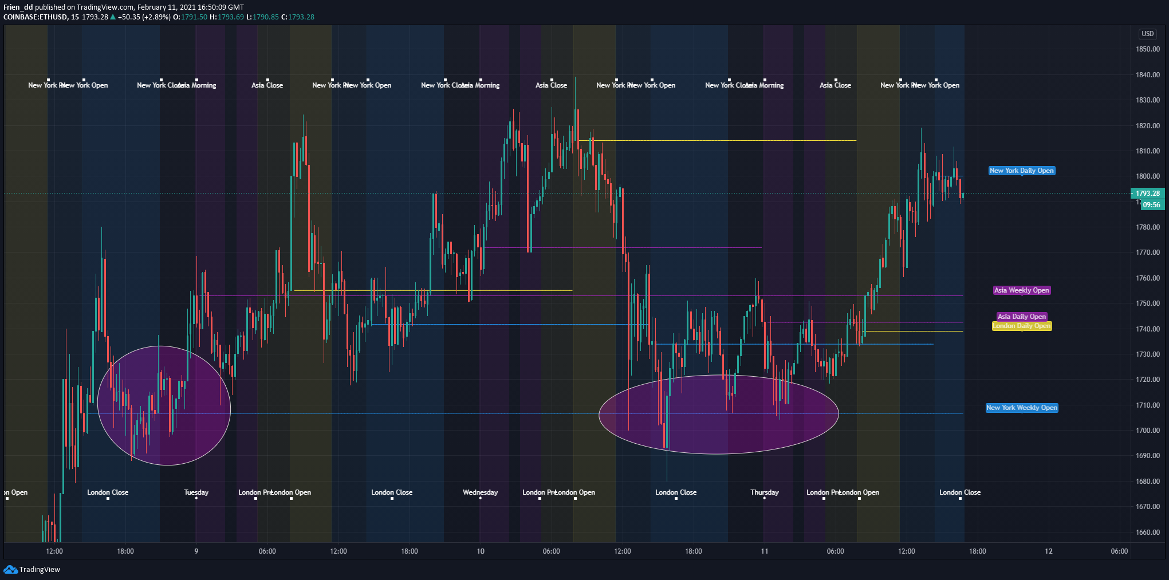Click the Frien_dd author name
The width and height of the screenshot is (1169, 580).
tap(18, 7)
